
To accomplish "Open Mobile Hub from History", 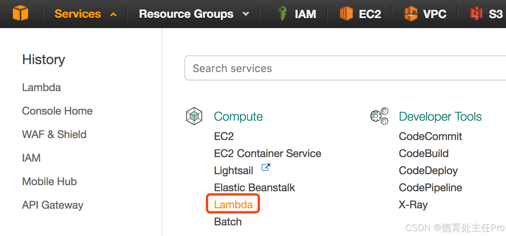I will pyautogui.click(x=49, y=181).
